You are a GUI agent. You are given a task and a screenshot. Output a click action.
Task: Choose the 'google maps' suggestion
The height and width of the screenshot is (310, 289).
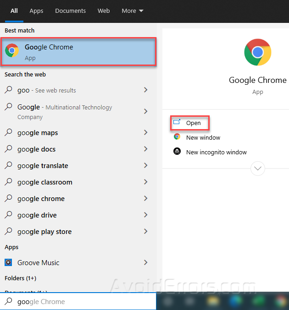(78, 132)
